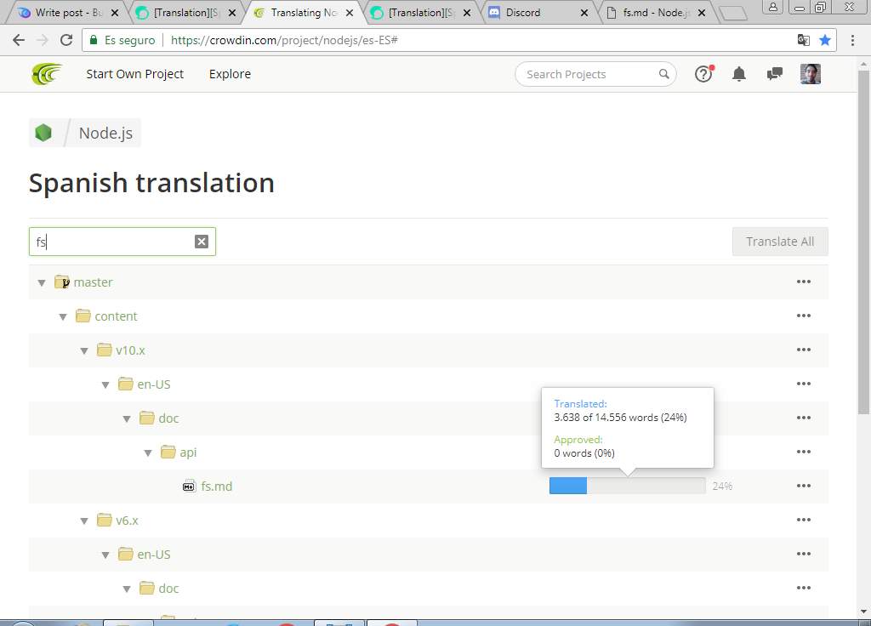Collapse the api folder
Image resolution: width=871 pixels, height=626 pixels.
coord(148,452)
